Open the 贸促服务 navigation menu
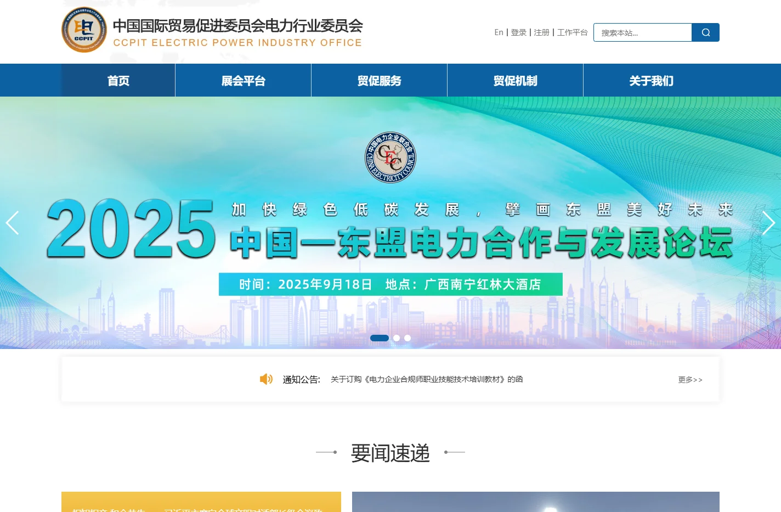Screen dimensions: 781x512 click(380, 81)
